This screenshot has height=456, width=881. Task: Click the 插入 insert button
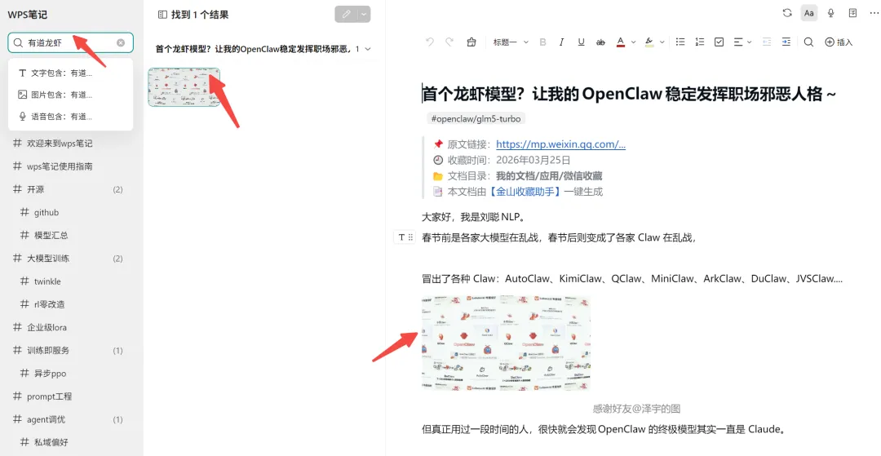pos(839,42)
